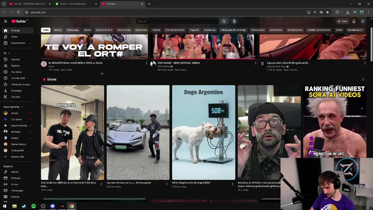This screenshot has width=373, height=210.
Task: Select the Counter-Strike 2 filter chip
Action: click(x=104, y=30)
